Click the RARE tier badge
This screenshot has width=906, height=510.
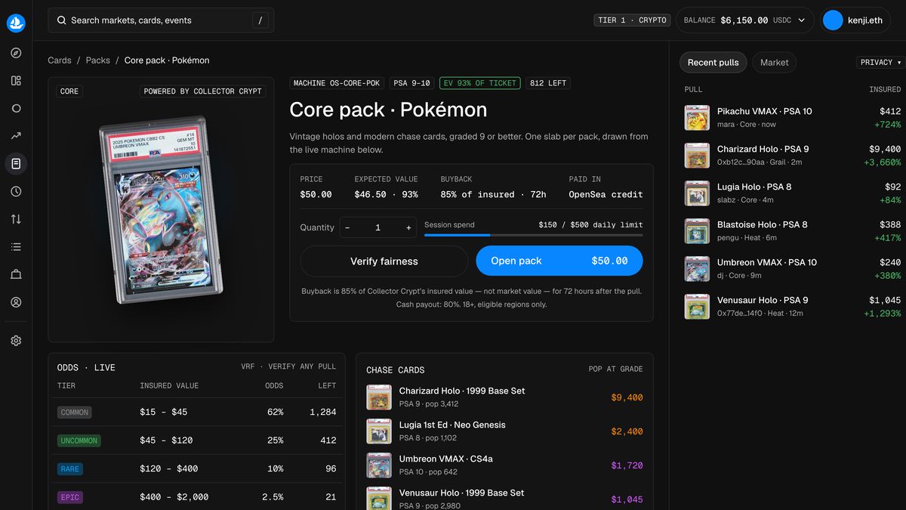pos(70,469)
